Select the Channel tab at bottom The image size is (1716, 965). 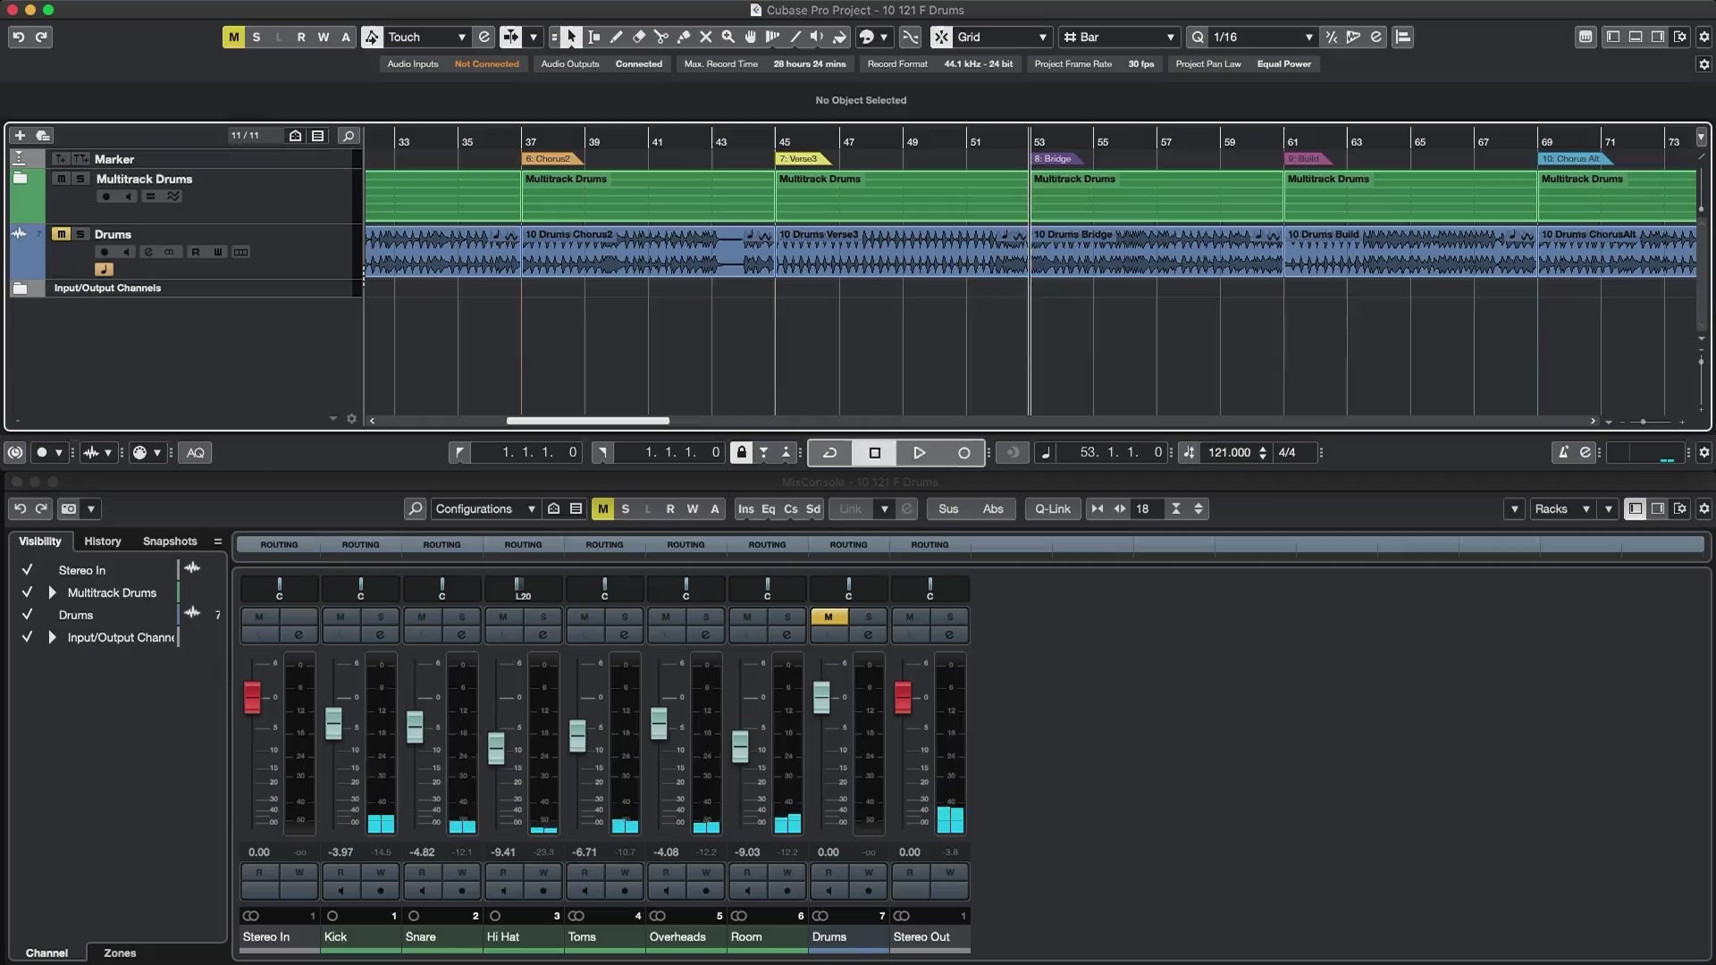46,952
